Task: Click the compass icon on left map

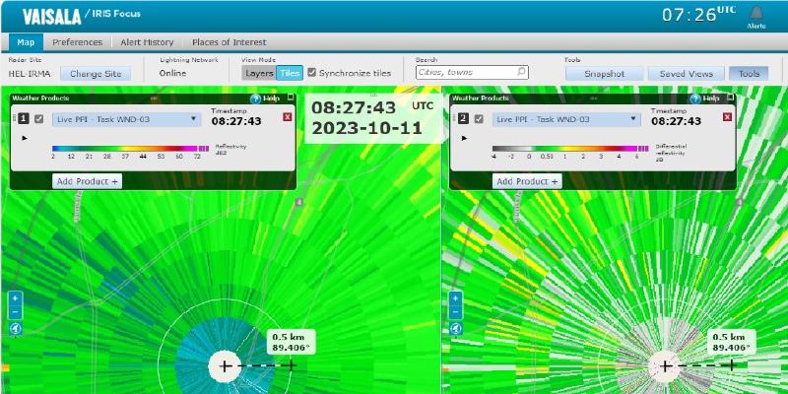Action: click(x=15, y=329)
